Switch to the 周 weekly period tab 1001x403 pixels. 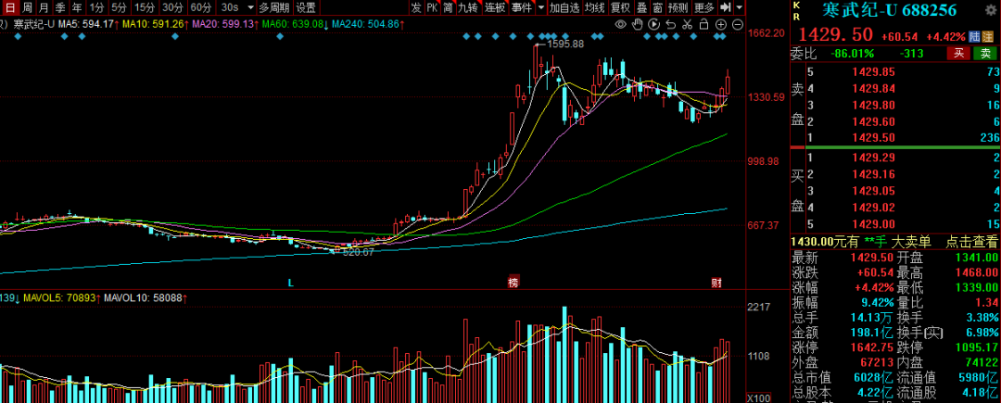(x=27, y=7)
